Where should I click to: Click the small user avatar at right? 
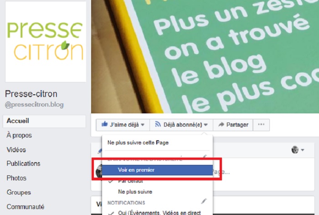coord(295,150)
